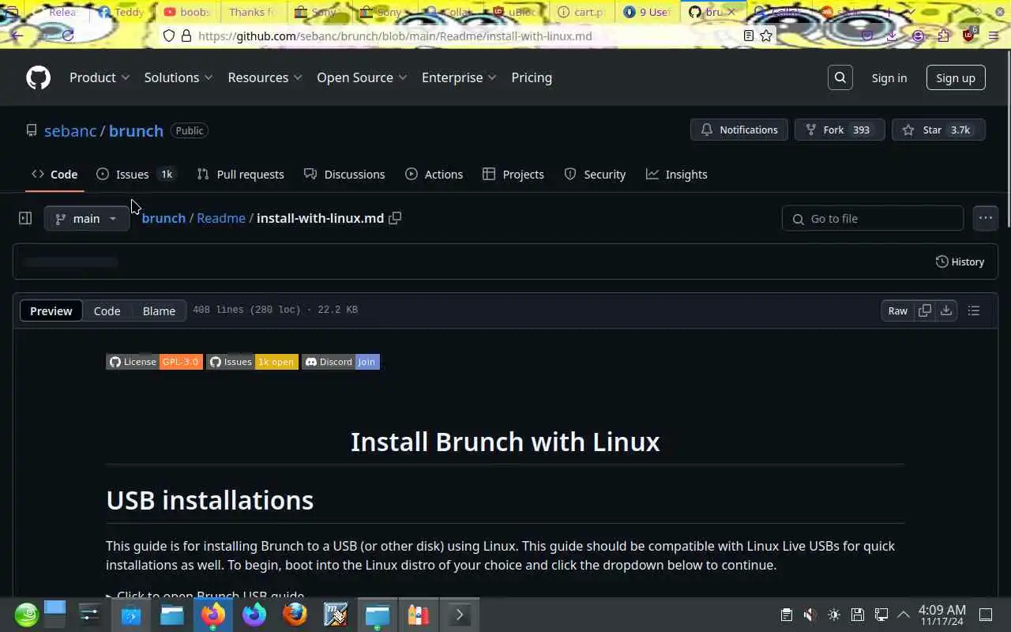This screenshot has width=1011, height=632.
Task: Open the Readme breadcrumb folder
Action: [221, 218]
